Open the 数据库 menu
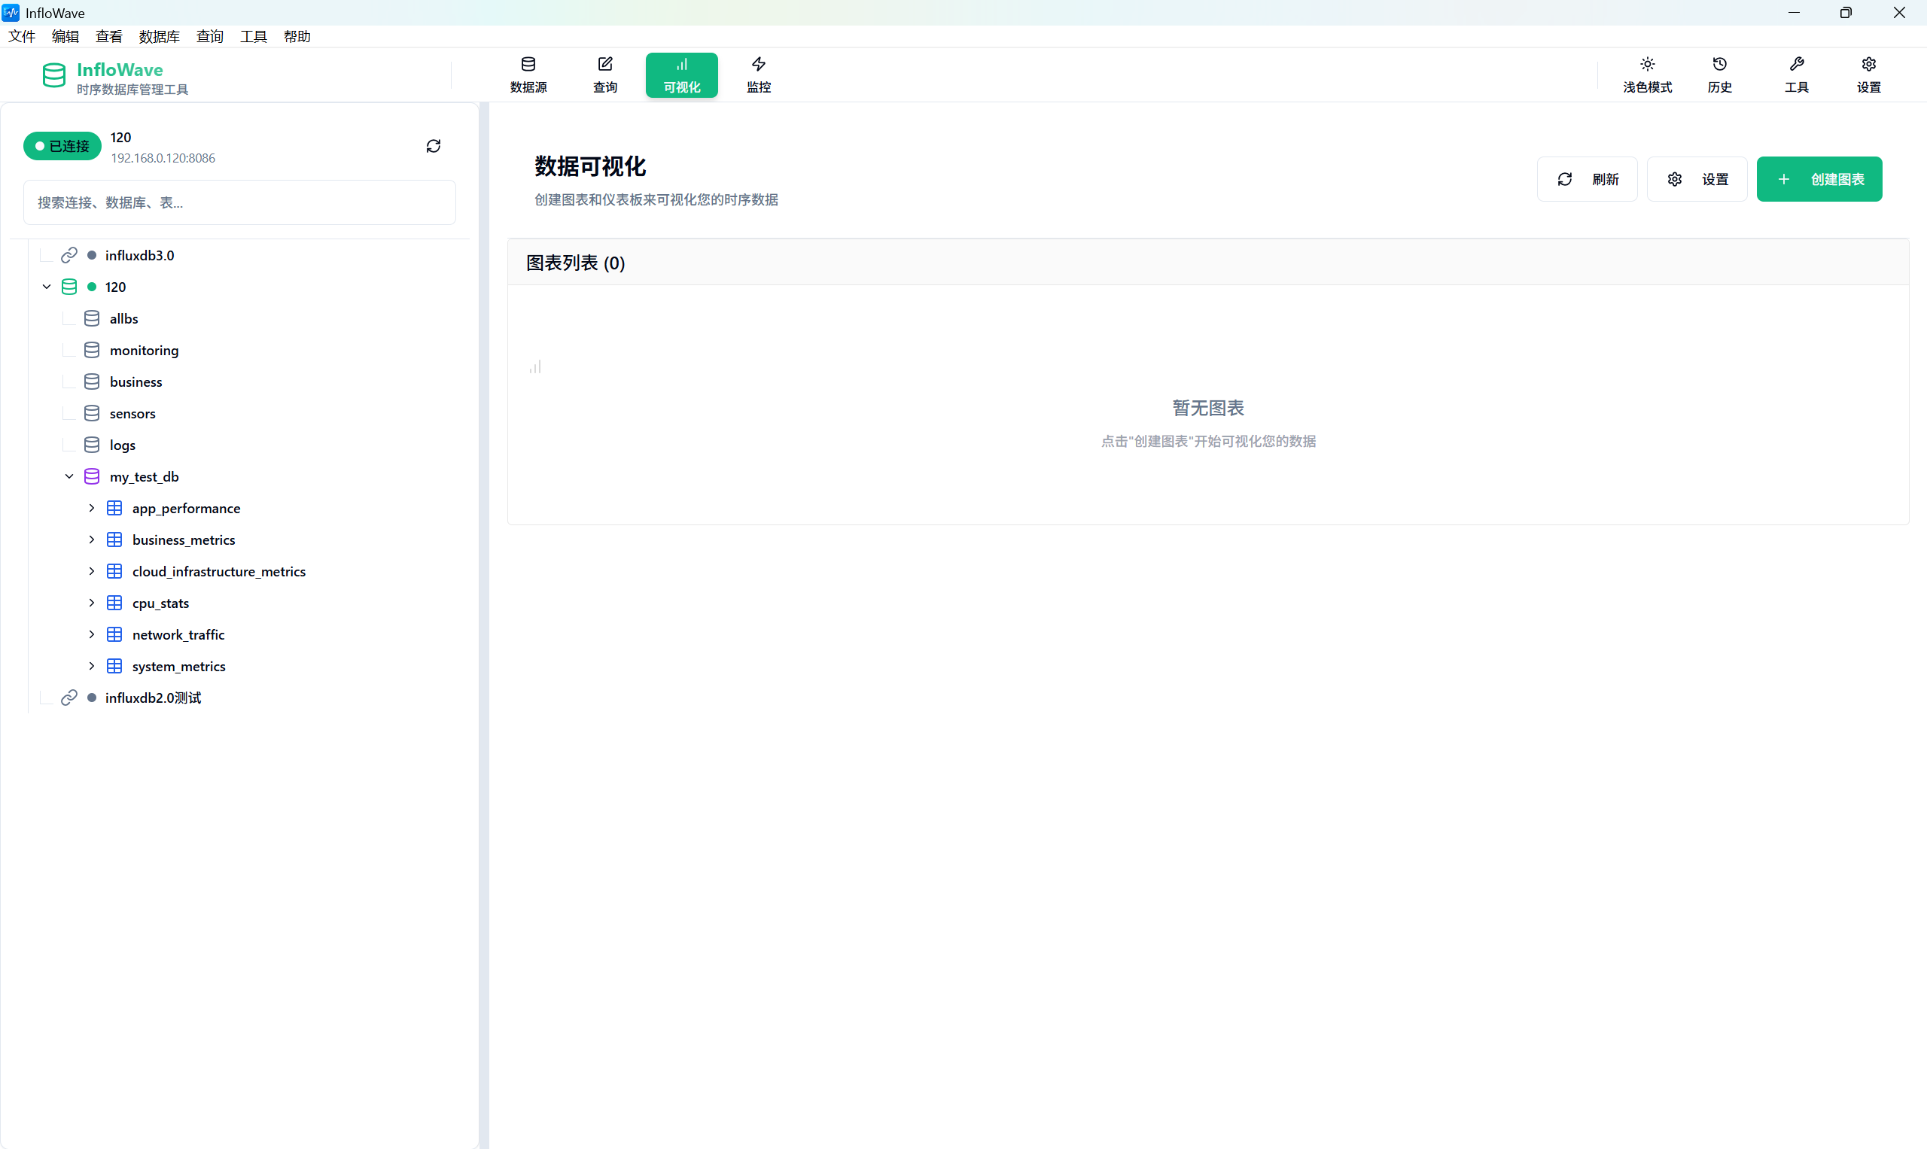This screenshot has width=1927, height=1149. pyautogui.click(x=159, y=36)
